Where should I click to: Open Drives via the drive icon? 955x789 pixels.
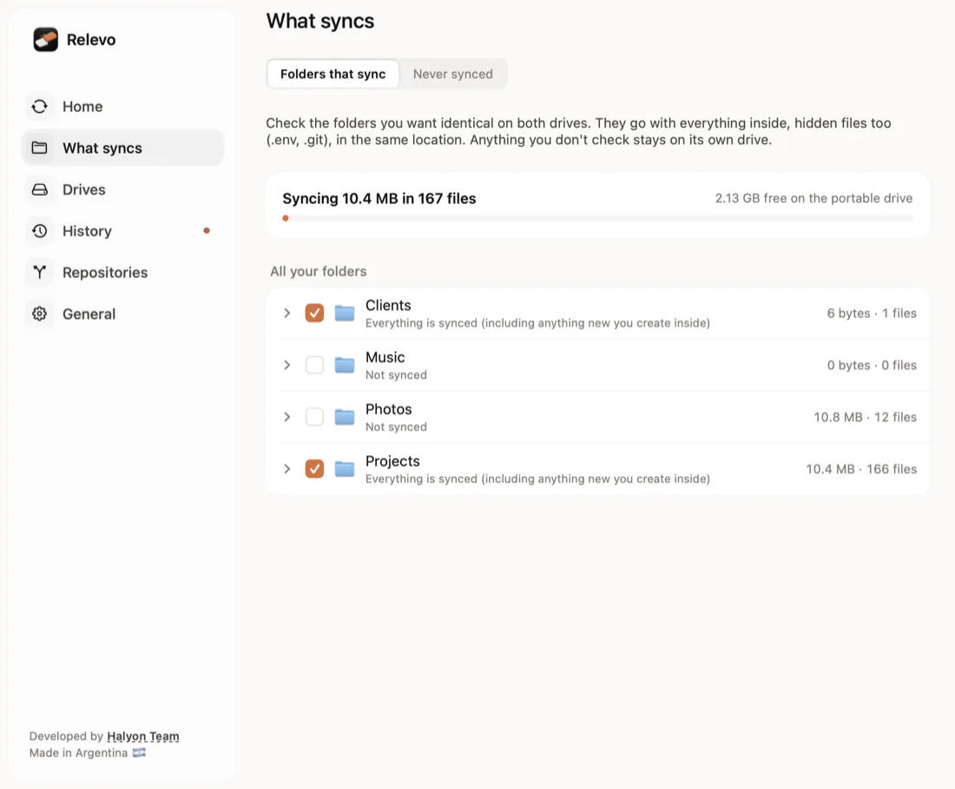click(40, 189)
